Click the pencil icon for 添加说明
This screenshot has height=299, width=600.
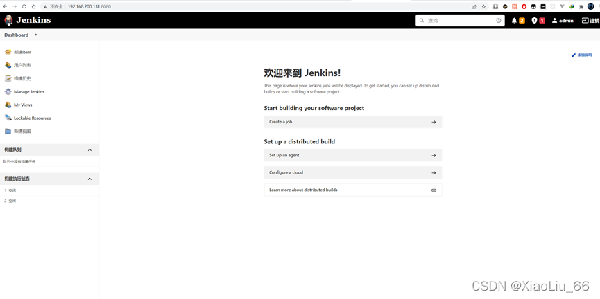(x=574, y=55)
